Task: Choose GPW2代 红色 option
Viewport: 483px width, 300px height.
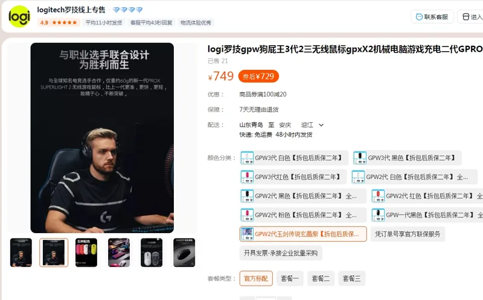Action: pos(427,196)
